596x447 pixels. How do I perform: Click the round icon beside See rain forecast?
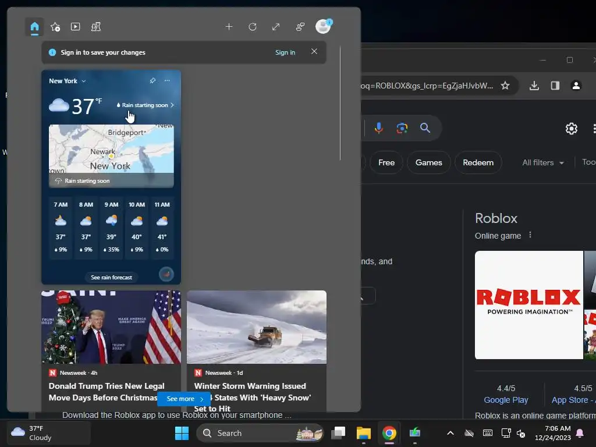166,274
